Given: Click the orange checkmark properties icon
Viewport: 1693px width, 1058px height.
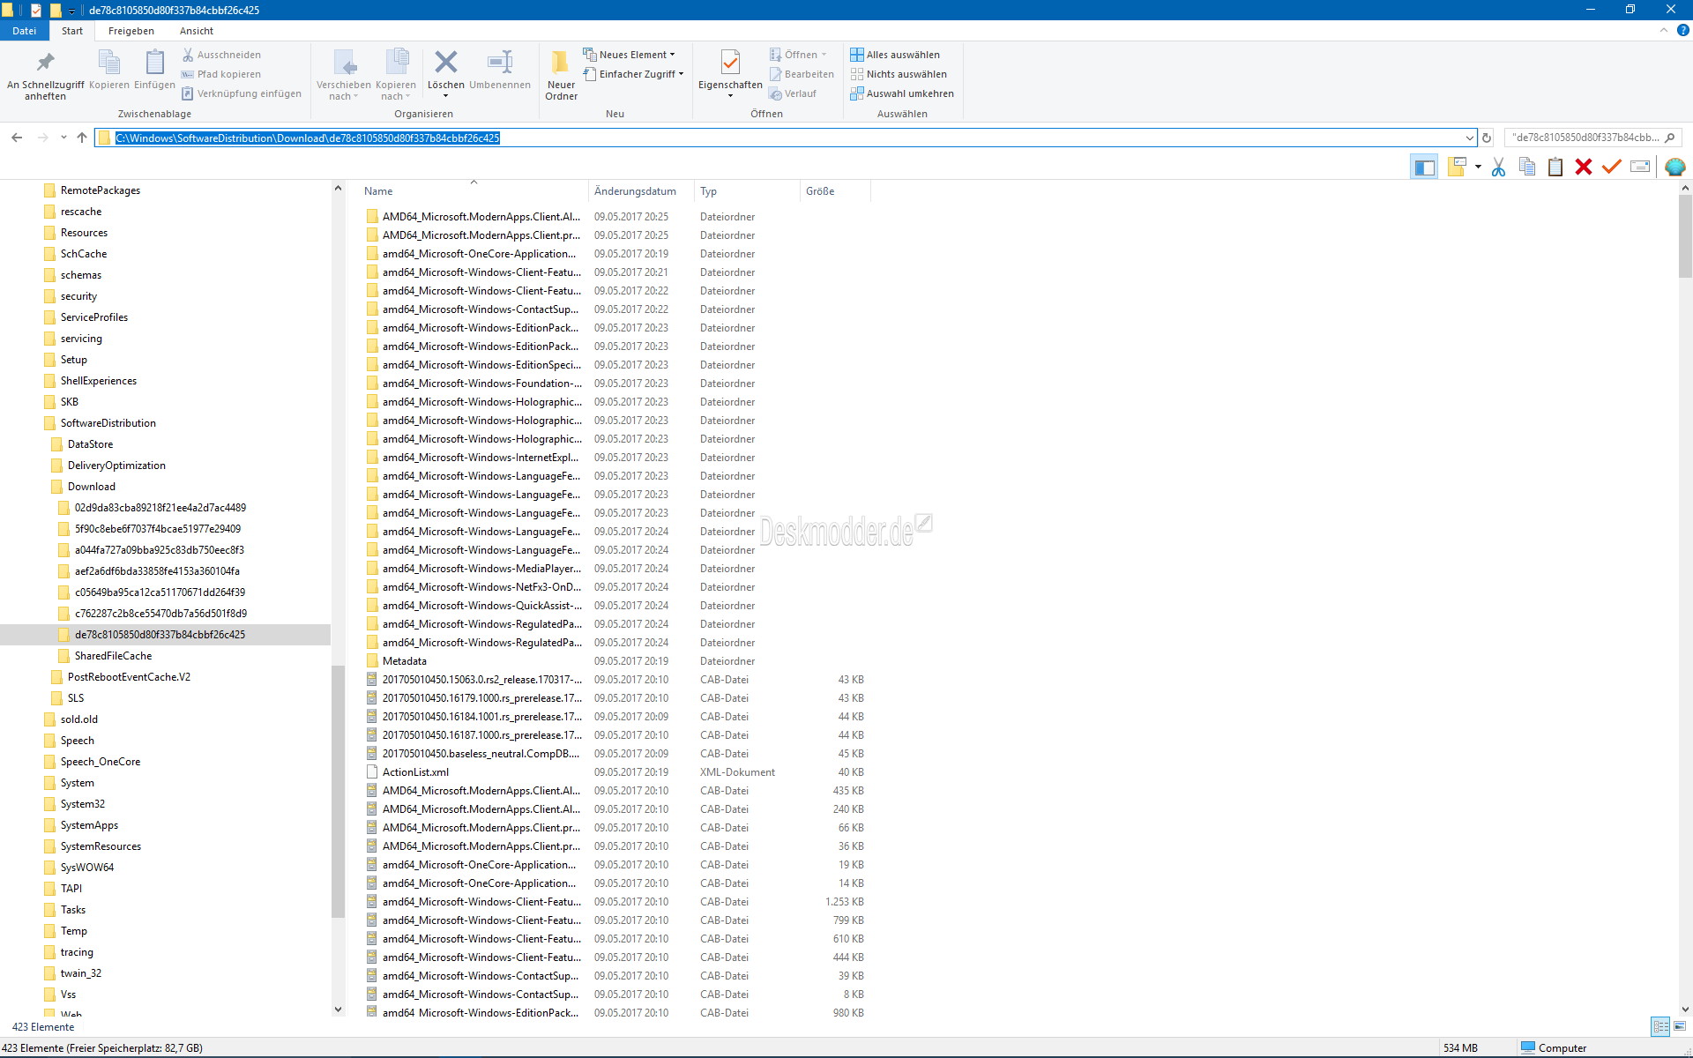Looking at the screenshot, I should pos(1612,167).
